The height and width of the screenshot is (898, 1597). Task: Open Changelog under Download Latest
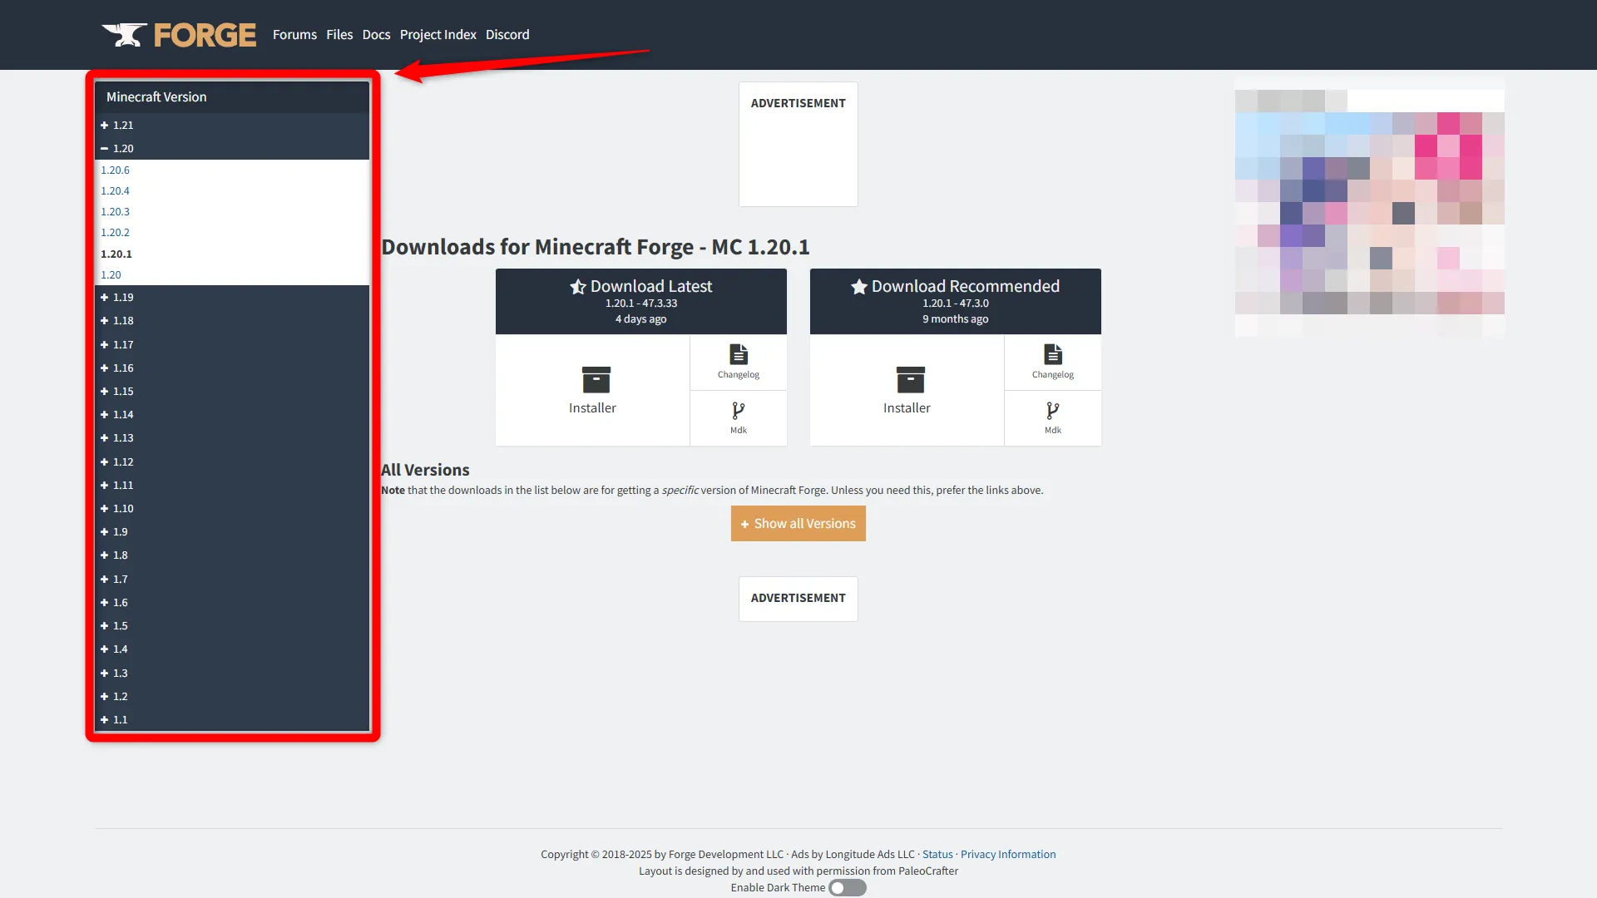click(x=738, y=362)
